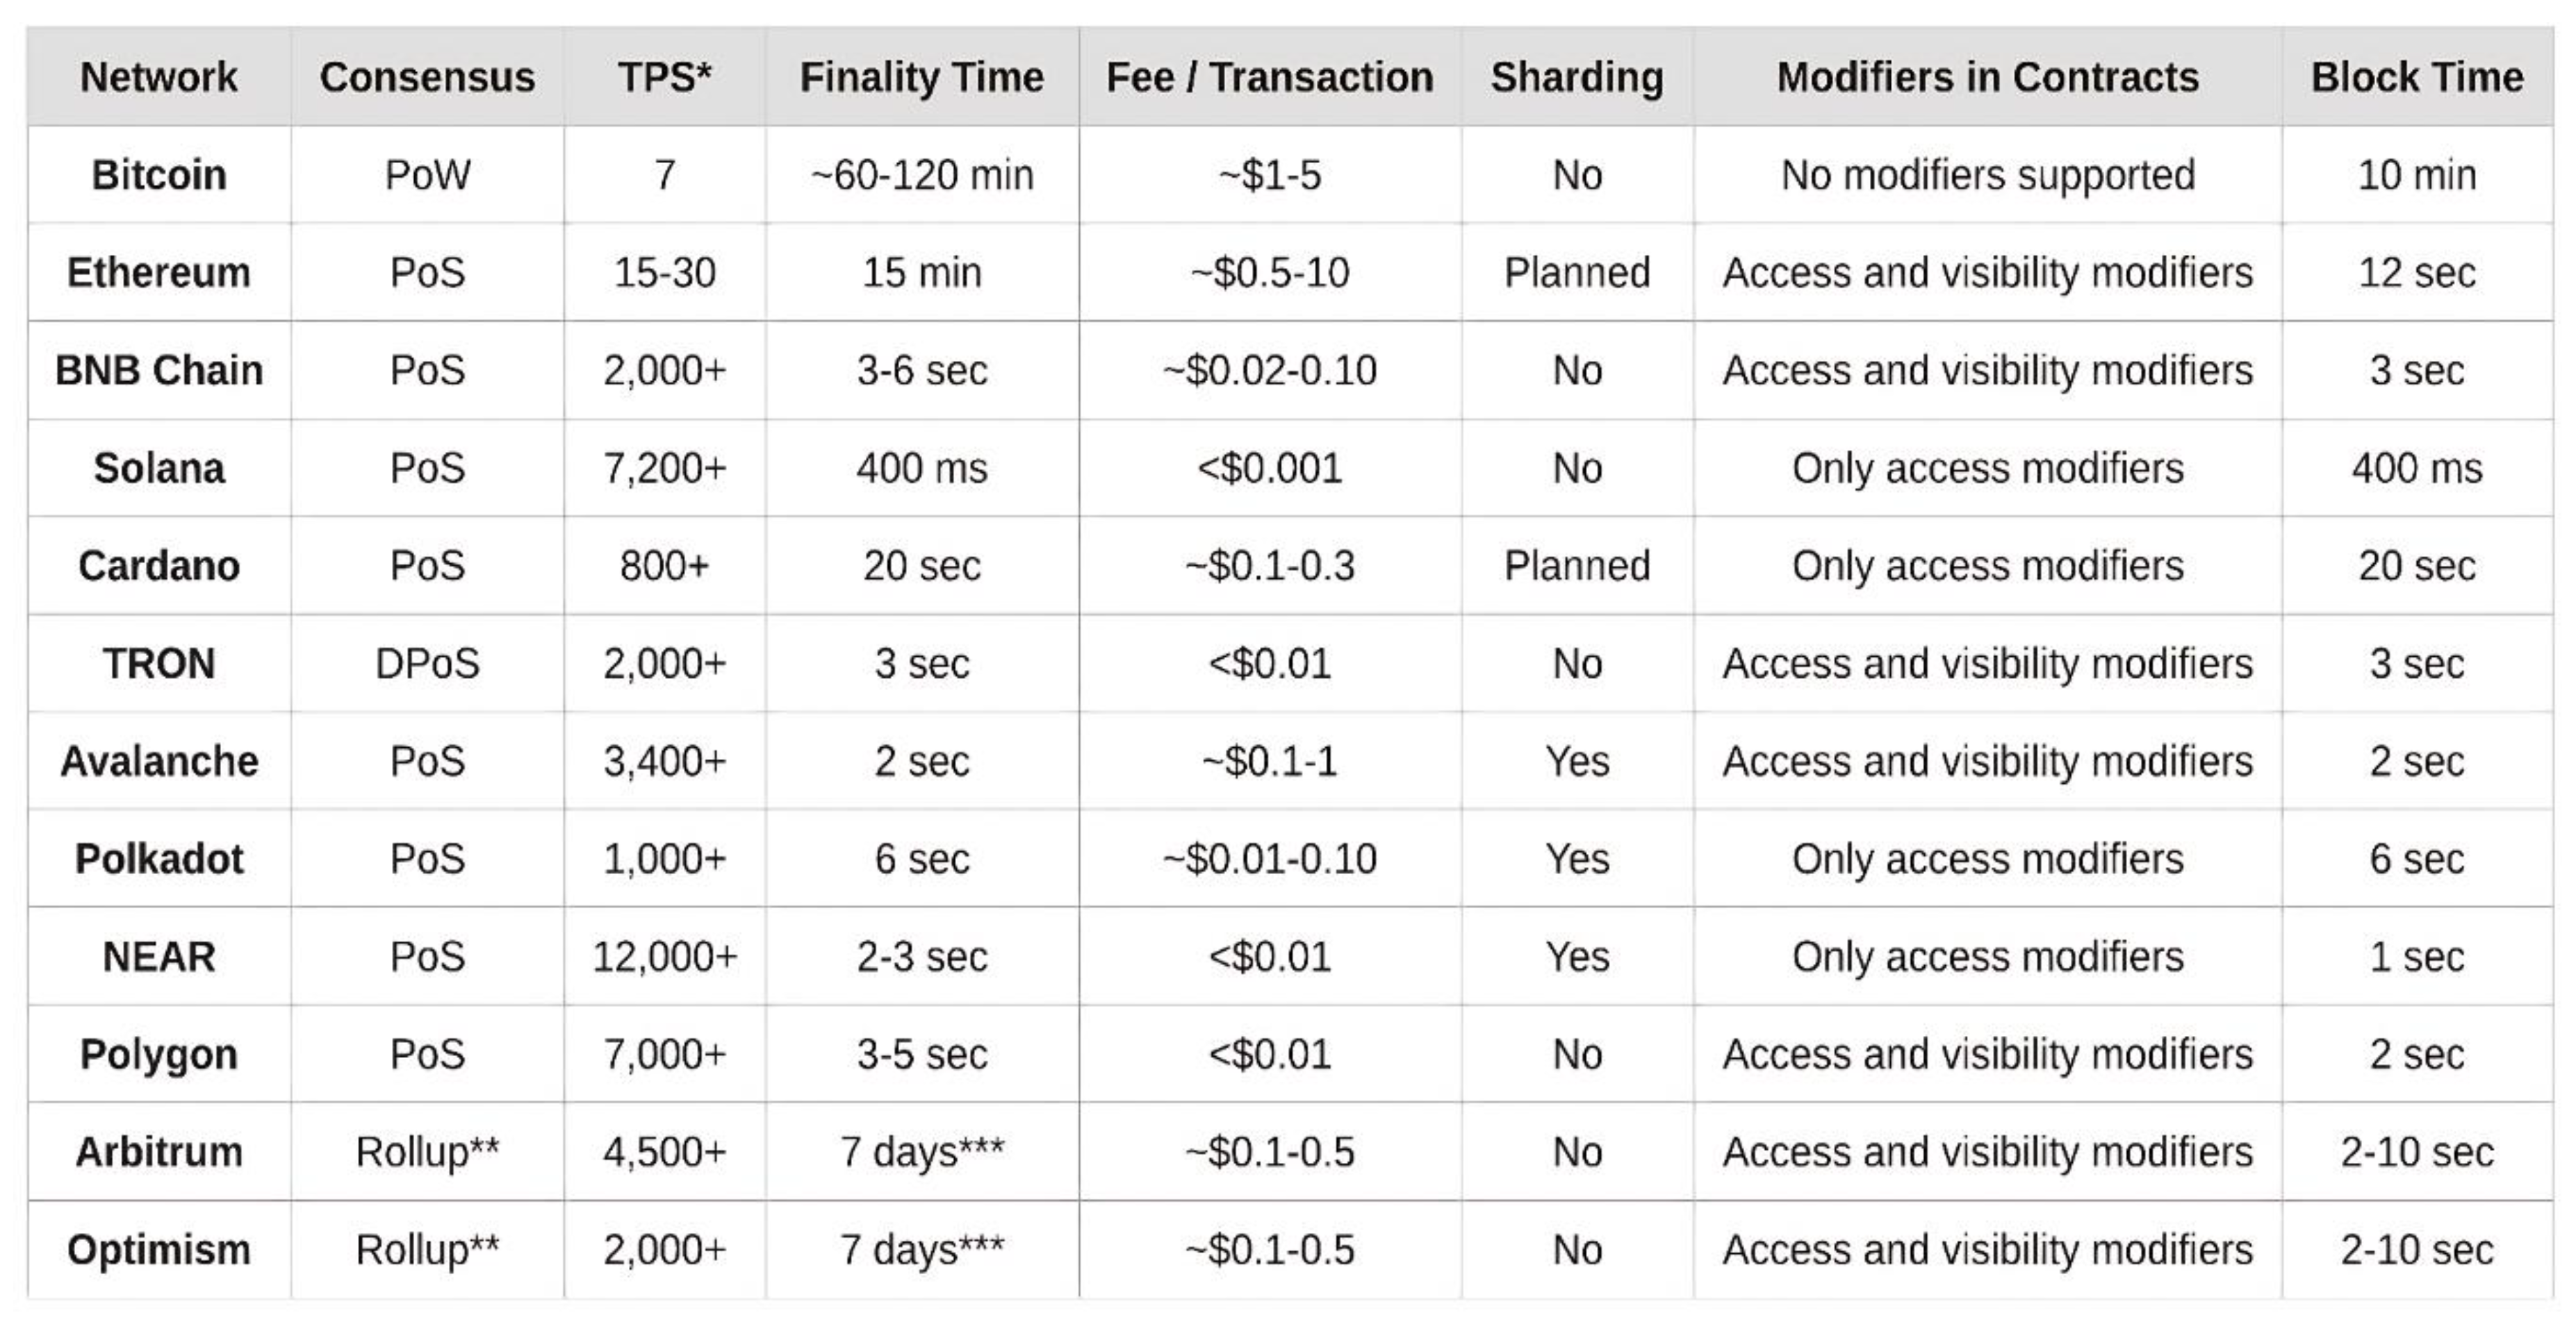Select the Bitcoin row label
Viewport: 2576px width, 1331px height.
pyautogui.click(x=159, y=175)
